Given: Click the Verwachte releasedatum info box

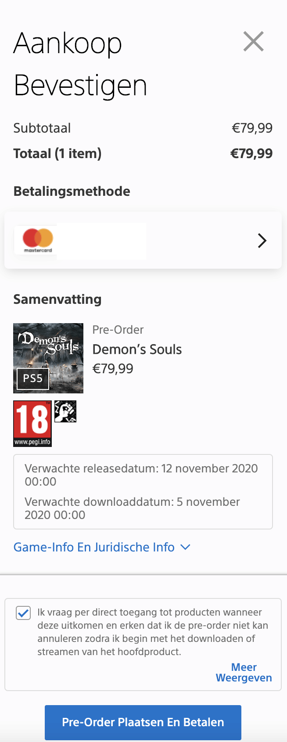Looking at the screenshot, I should point(143,491).
